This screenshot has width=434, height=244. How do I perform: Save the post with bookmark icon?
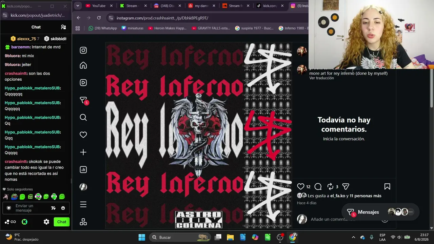coord(387,186)
